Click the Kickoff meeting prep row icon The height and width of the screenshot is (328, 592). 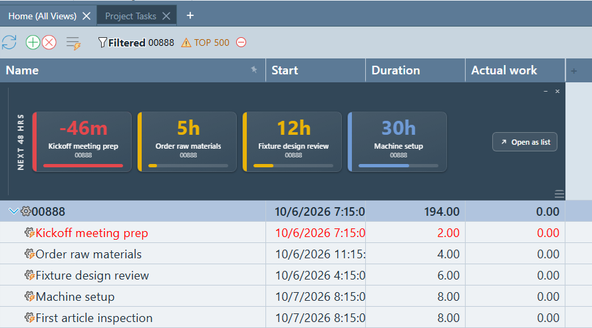29,232
